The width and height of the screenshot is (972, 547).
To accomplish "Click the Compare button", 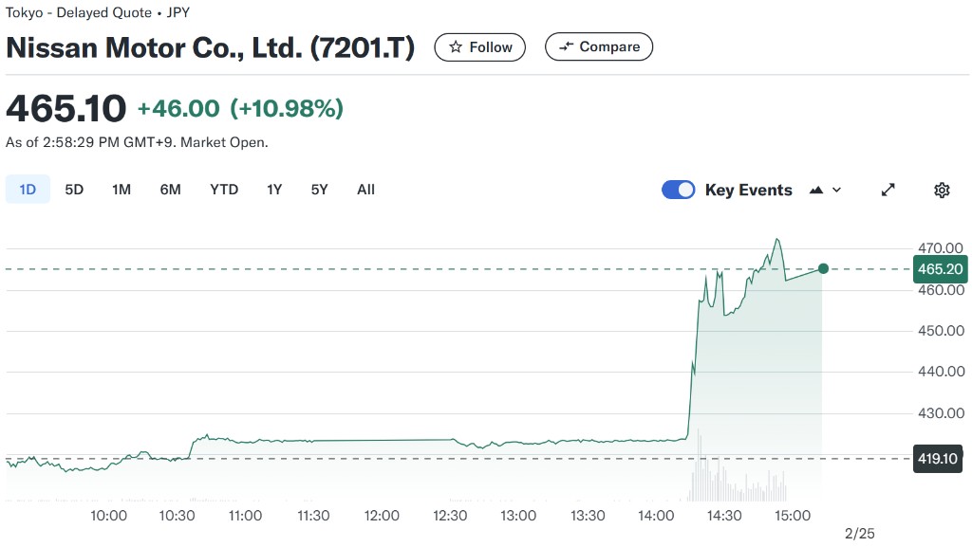I will 599,46.
